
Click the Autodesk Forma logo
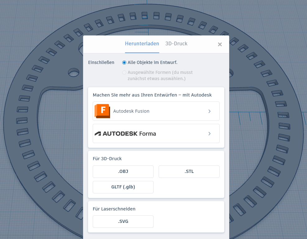tap(125, 133)
